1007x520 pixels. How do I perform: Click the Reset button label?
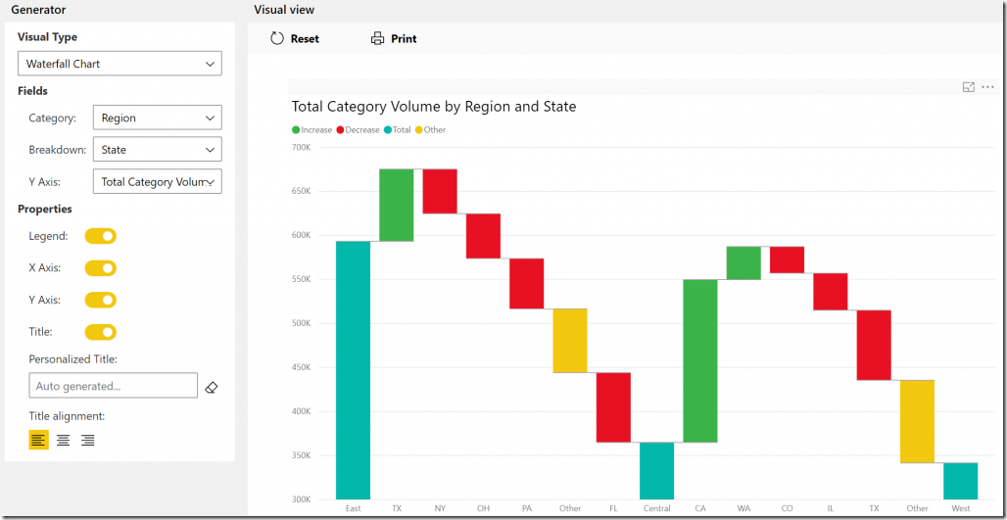305,38
